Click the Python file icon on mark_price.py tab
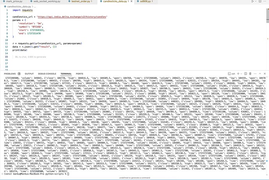This screenshot has width=269, height=180. [x=4, y=1]
